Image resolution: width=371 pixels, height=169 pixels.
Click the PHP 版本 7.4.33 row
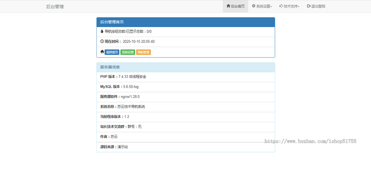coord(185,77)
